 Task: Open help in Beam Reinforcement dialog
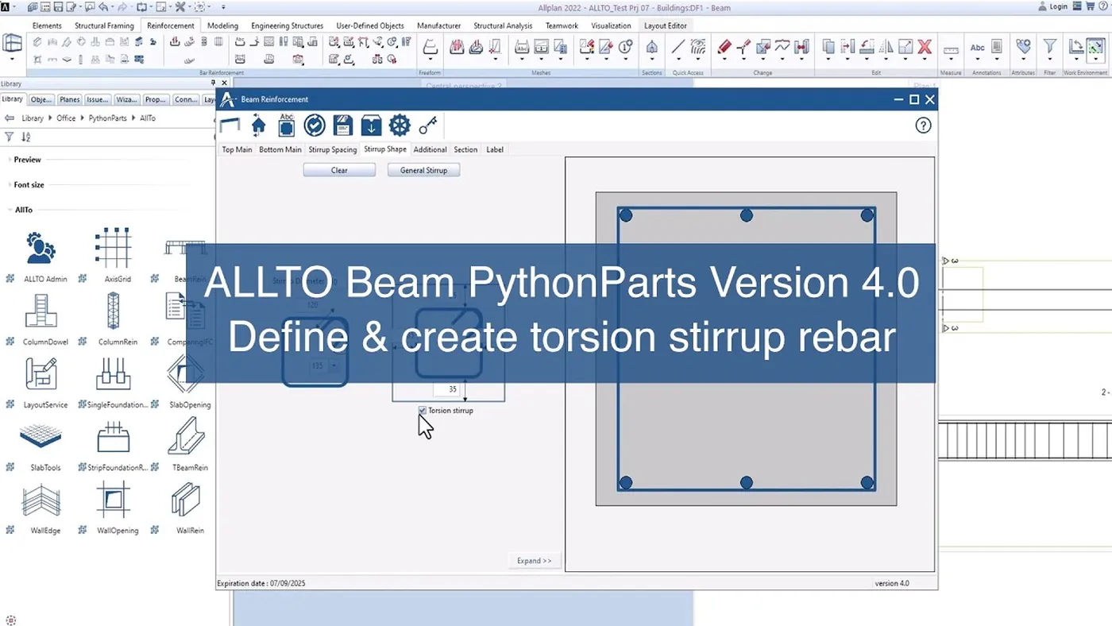pyautogui.click(x=923, y=126)
